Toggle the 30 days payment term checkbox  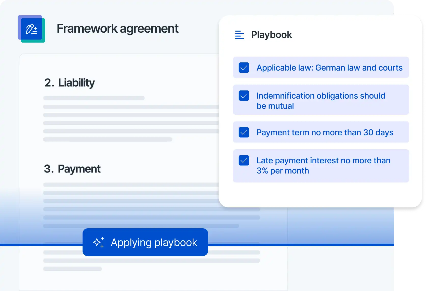(244, 133)
